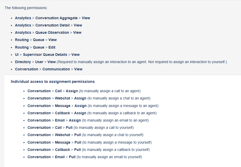Click Conversation > Callback > Assign entry
Viewport: 241px width, 167px height.
tap(57, 113)
